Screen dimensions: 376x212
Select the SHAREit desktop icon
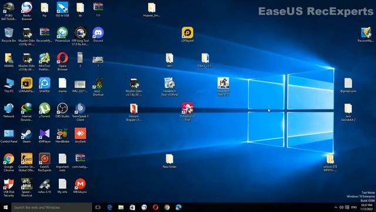[45, 85]
